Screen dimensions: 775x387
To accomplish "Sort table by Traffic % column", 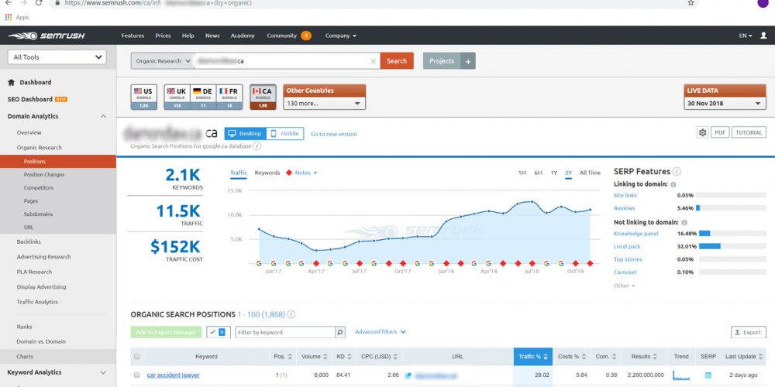I will click(533, 356).
